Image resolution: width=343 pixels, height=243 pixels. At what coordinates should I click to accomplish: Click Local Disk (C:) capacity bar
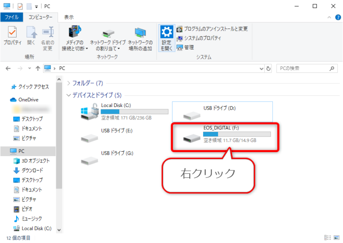(x=134, y=112)
